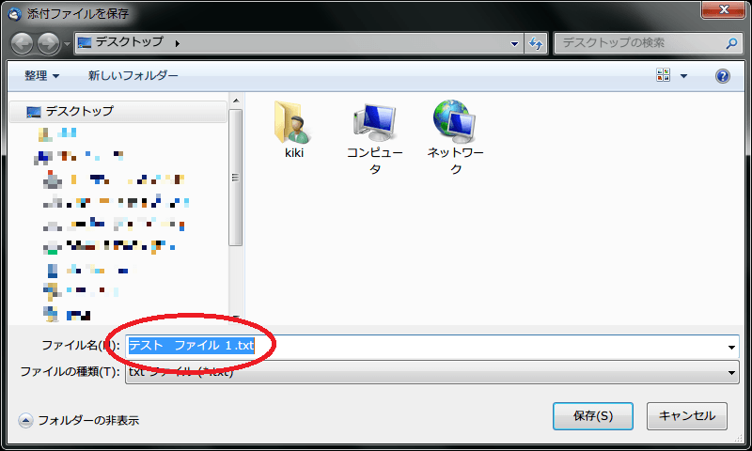Viewport: 752px width, 451px height.
Task: Open the kiki user folder icon
Action: [293, 124]
